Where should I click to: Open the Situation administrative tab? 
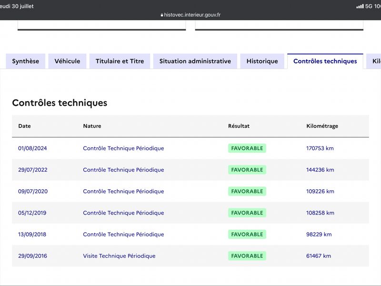pyautogui.click(x=195, y=61)
